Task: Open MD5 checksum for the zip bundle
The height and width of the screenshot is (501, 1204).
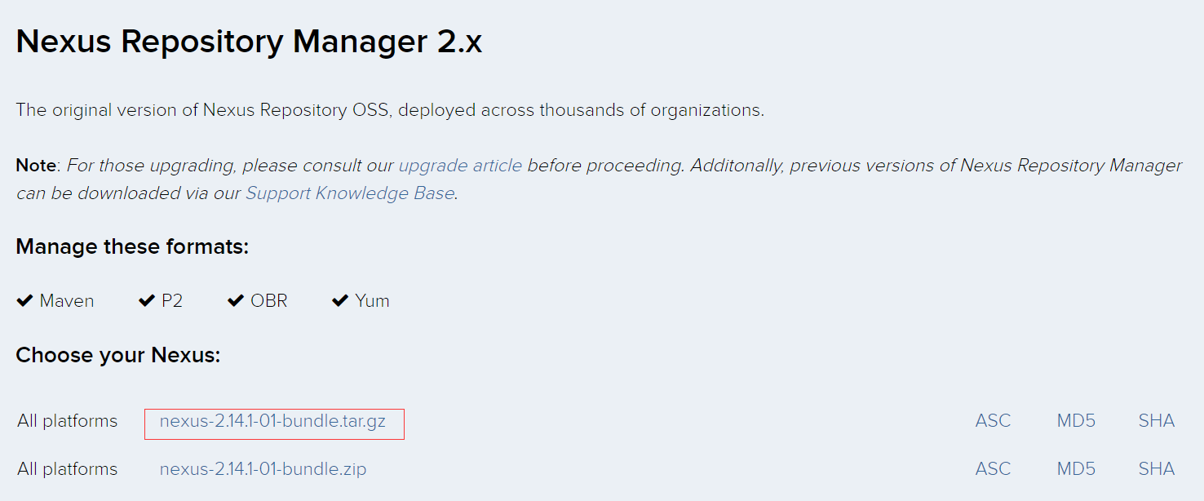Action: pyautogui.click(x=1076, y=469)
